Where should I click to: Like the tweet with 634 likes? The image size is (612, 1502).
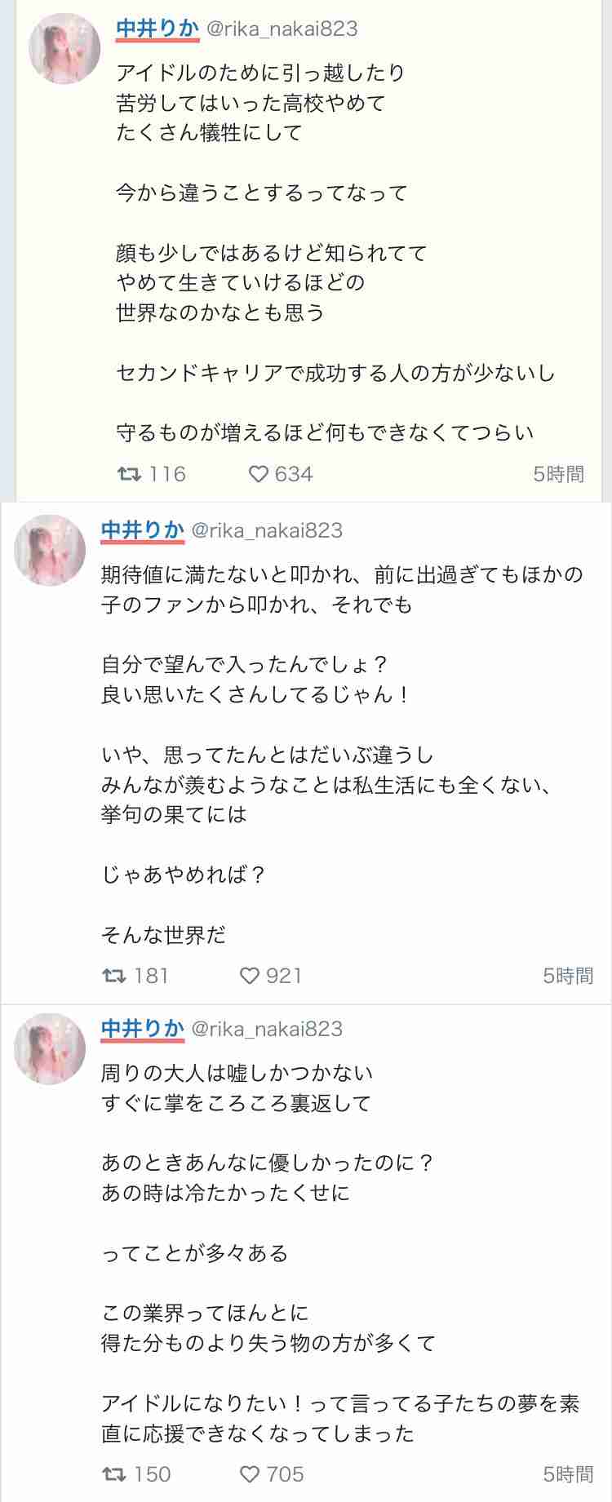[259, 474]
